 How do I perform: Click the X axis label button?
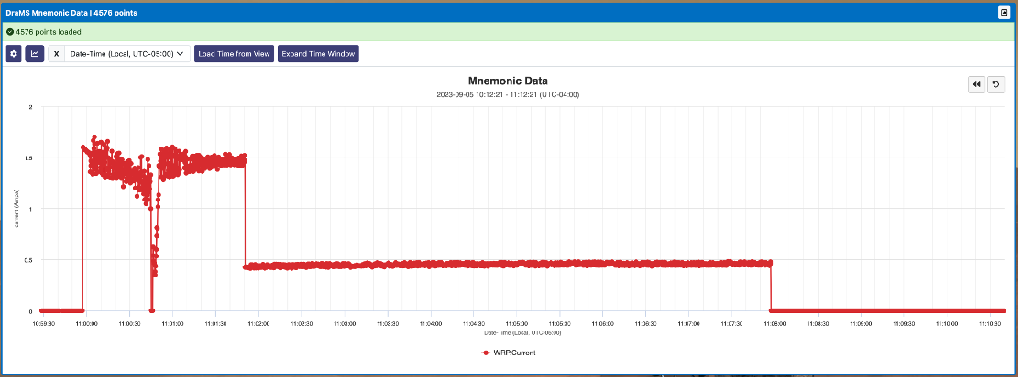click(57, 54)
